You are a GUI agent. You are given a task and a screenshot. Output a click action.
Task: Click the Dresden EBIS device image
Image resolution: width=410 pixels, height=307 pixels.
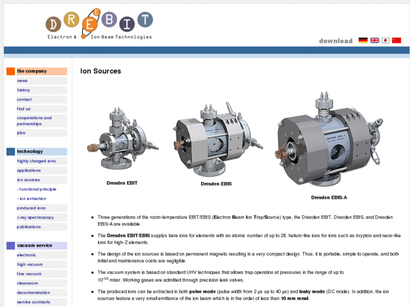(218, 140)
